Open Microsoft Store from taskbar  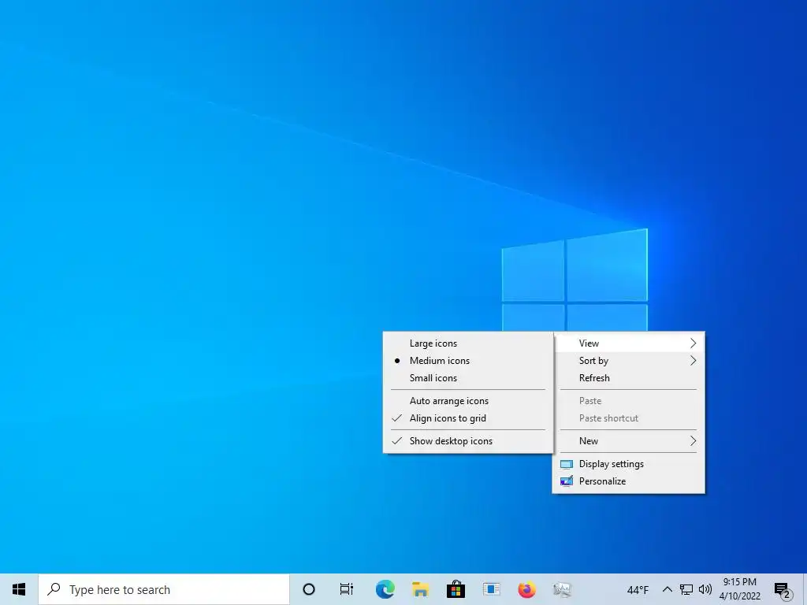[456, 589]
